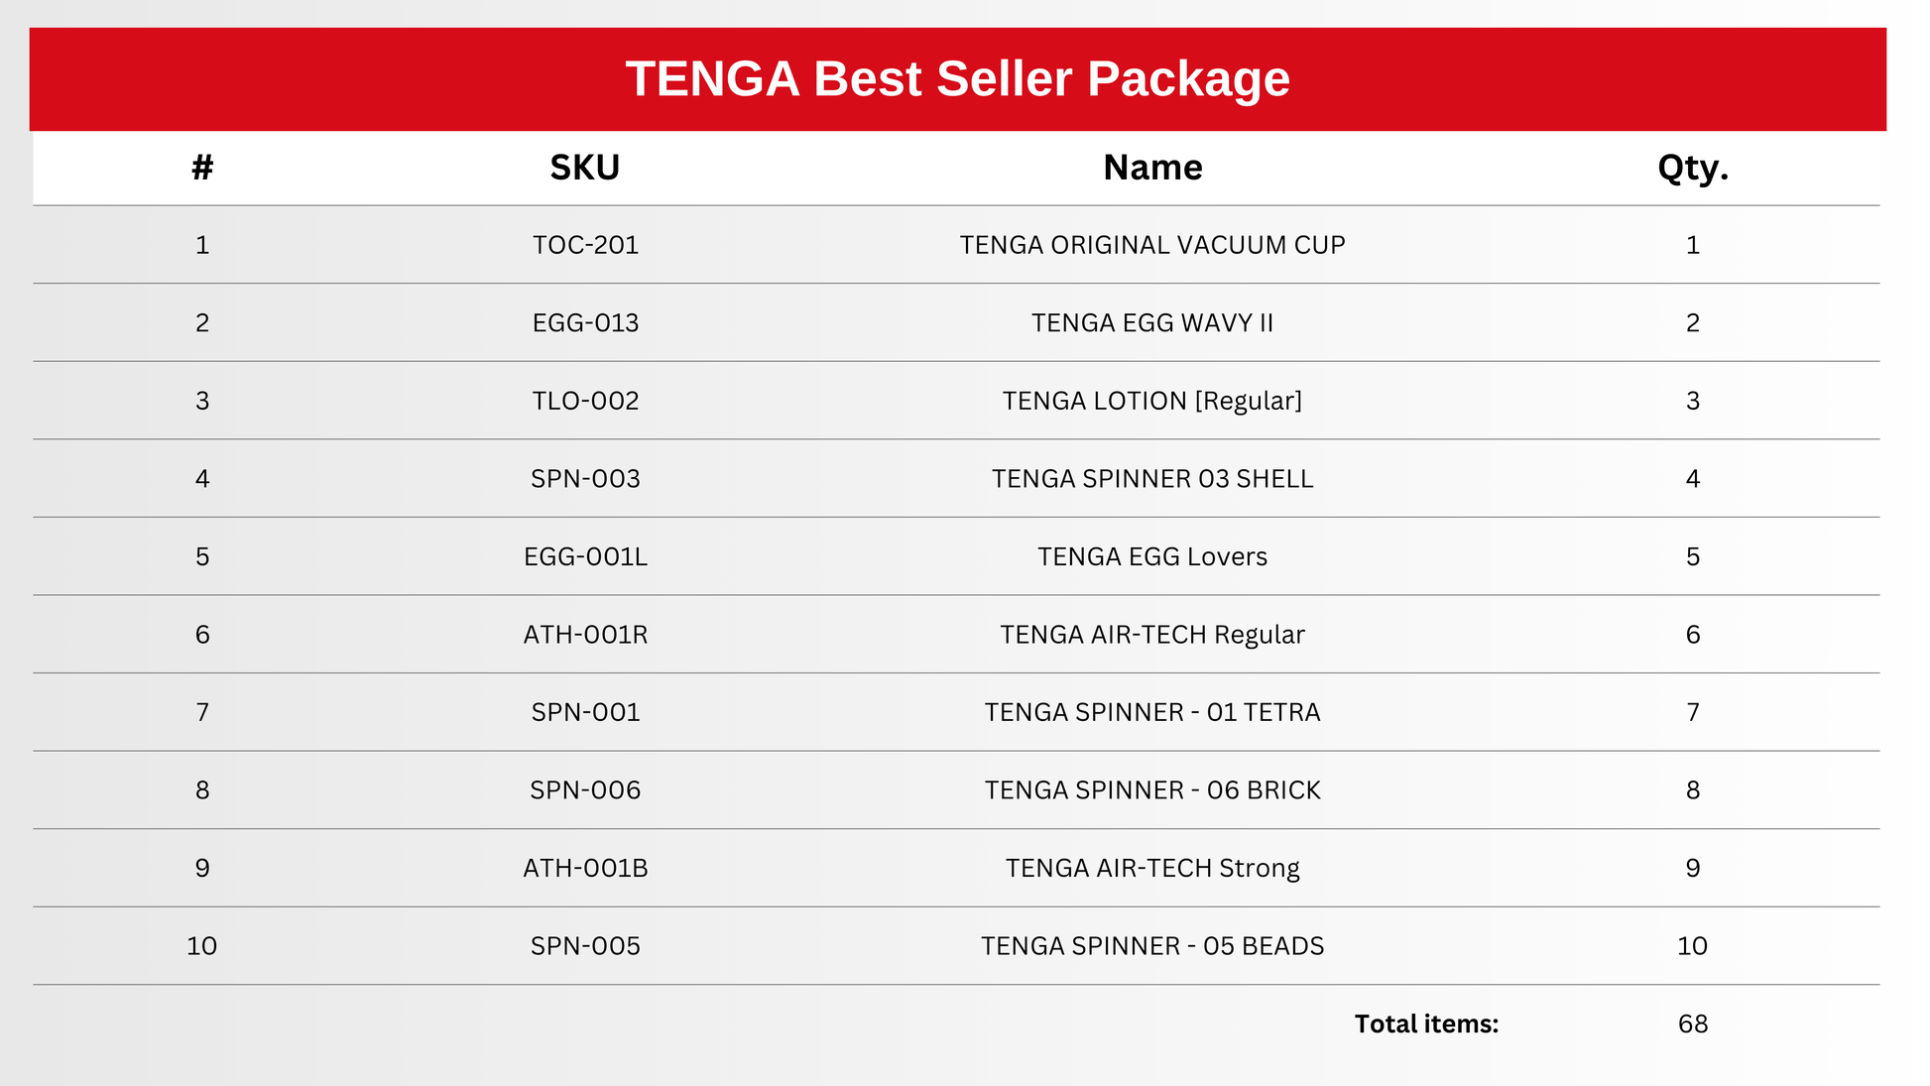Viewport: 1930px width, 1086px height.
Task: Click the TENGA Best Seller Package title
Action: [x=957, y=79]
